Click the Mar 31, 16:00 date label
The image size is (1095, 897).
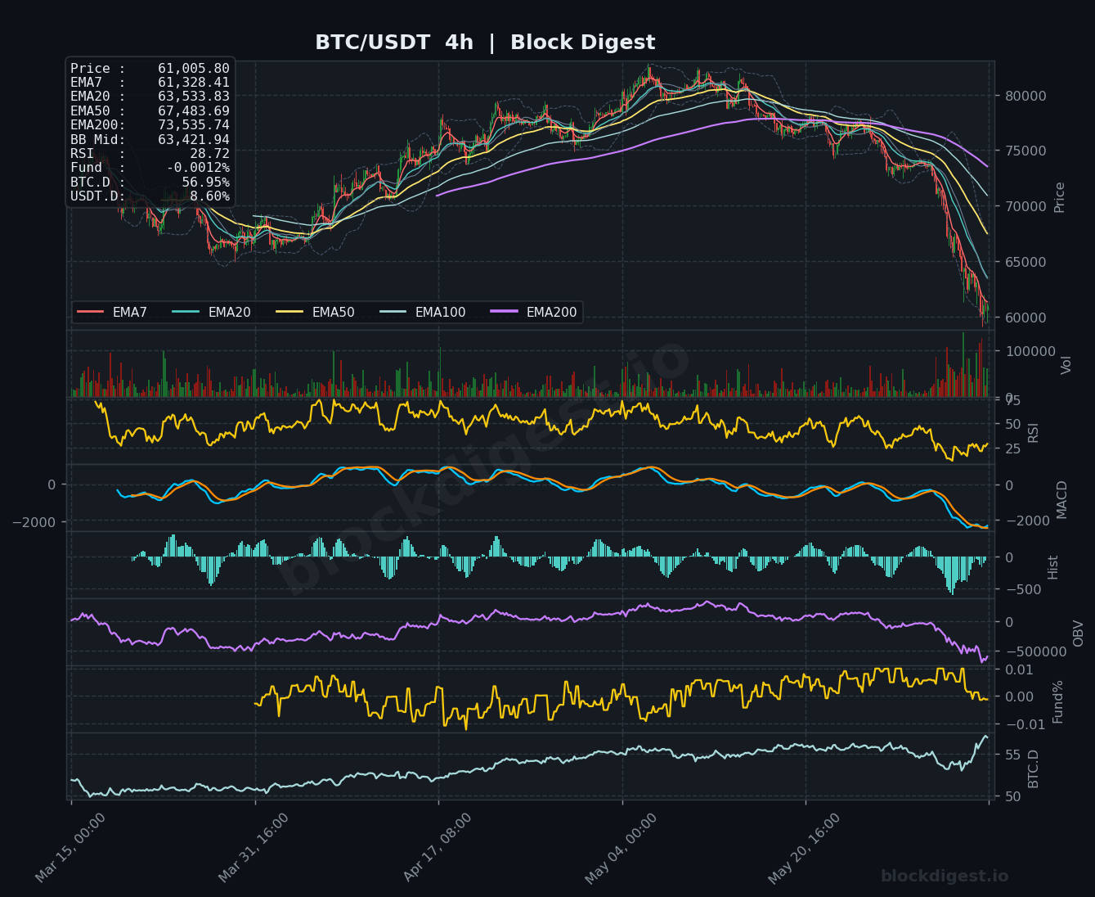[x=254, y=848]
